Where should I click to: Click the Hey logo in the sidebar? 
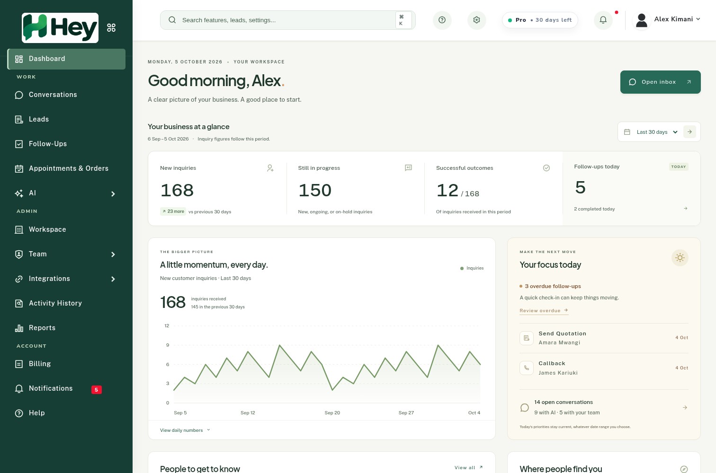60,28
